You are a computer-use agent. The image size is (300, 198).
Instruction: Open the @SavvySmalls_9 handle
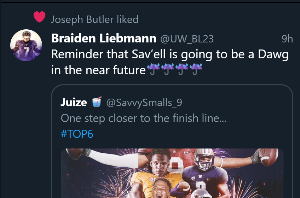click(144, 103)
